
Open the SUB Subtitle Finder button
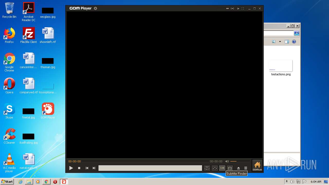222,168
